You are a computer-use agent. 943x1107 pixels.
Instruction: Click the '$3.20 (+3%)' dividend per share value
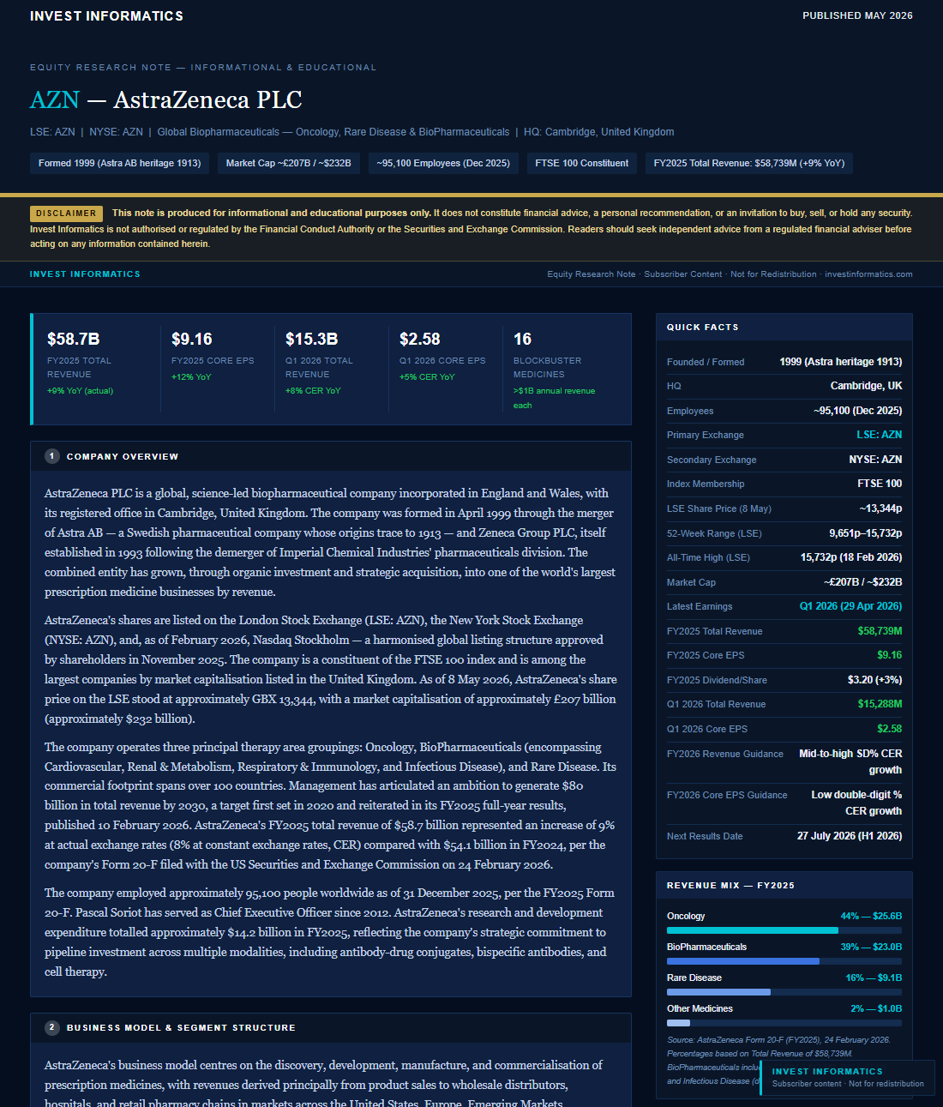[875, 680]
